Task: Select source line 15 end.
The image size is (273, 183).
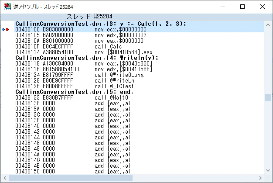Action: coord(139,92)
